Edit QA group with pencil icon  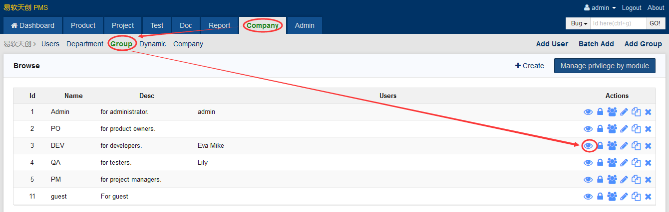(x=624, y=163)
